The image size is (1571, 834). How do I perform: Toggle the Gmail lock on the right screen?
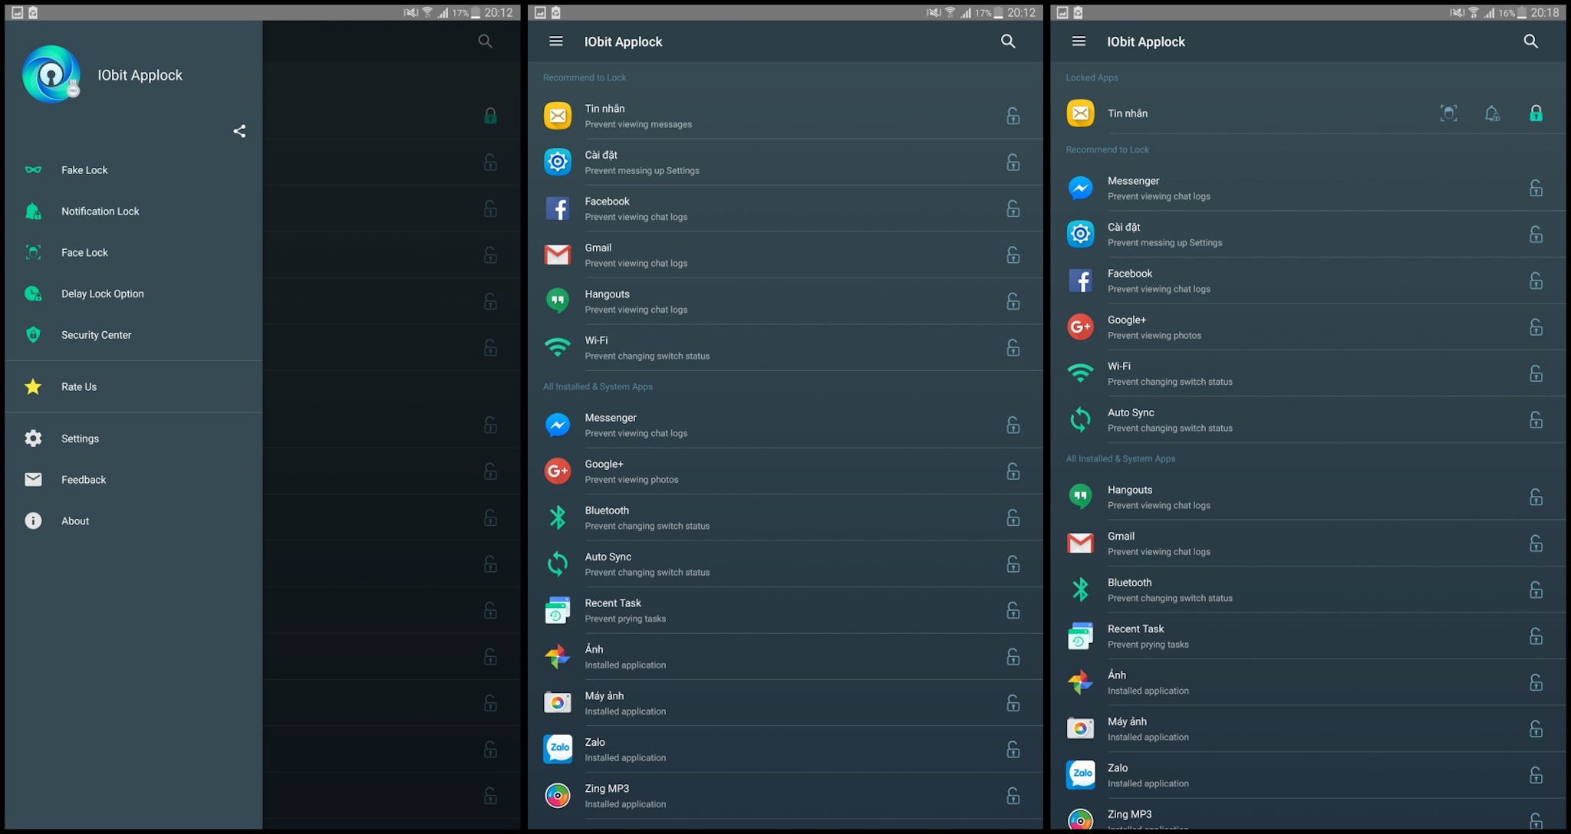pos(1536,543)
